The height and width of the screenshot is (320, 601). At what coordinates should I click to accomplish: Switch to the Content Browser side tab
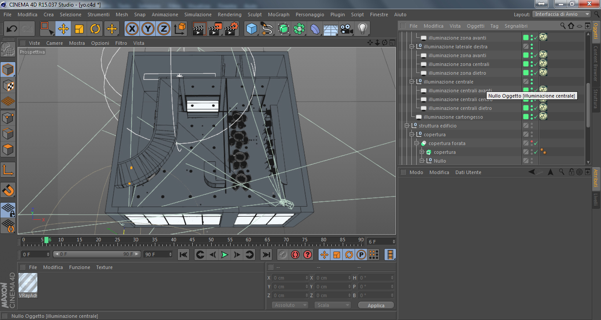596,64
